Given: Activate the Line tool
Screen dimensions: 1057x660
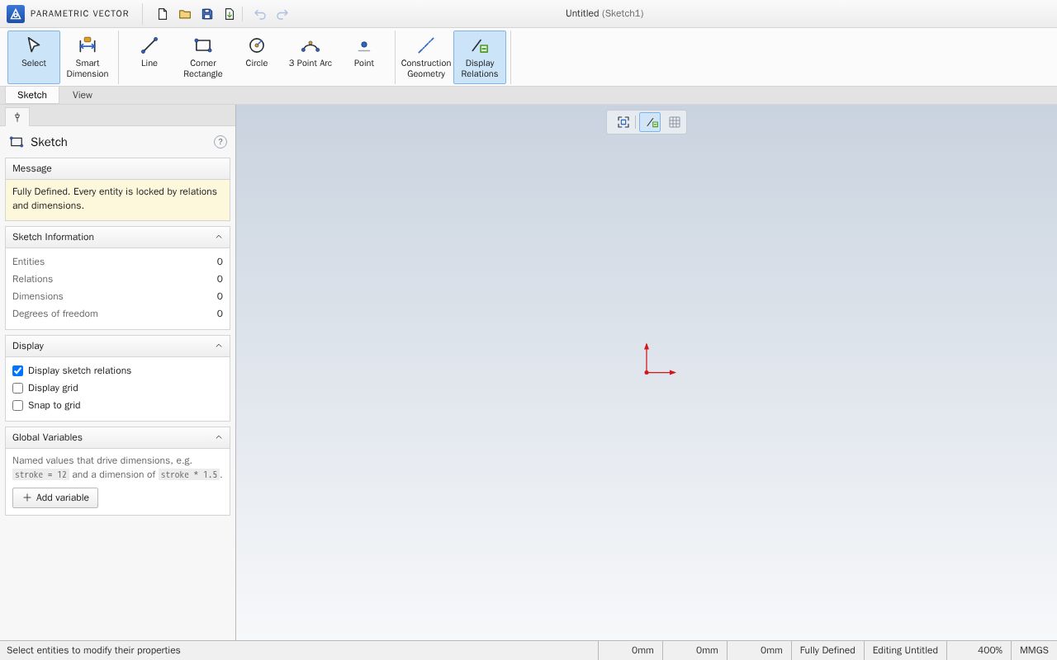Looking at the screenshot, I should (x=149, y=57).
